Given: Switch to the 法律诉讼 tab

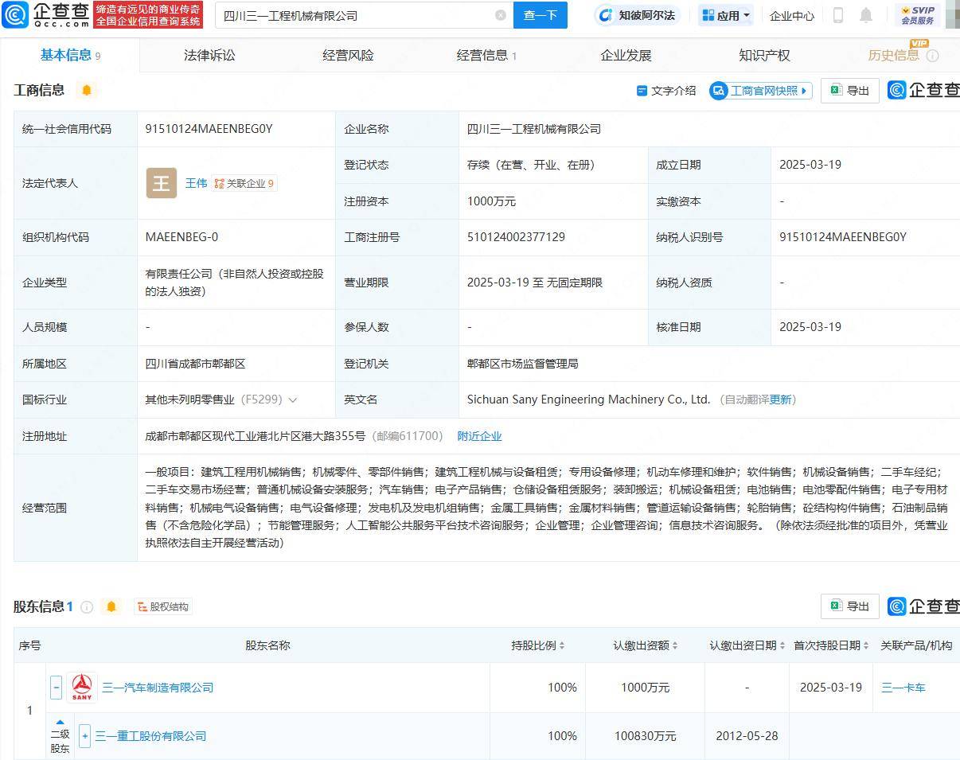Looking at the screenshot, I should click(x=209, y=55).
